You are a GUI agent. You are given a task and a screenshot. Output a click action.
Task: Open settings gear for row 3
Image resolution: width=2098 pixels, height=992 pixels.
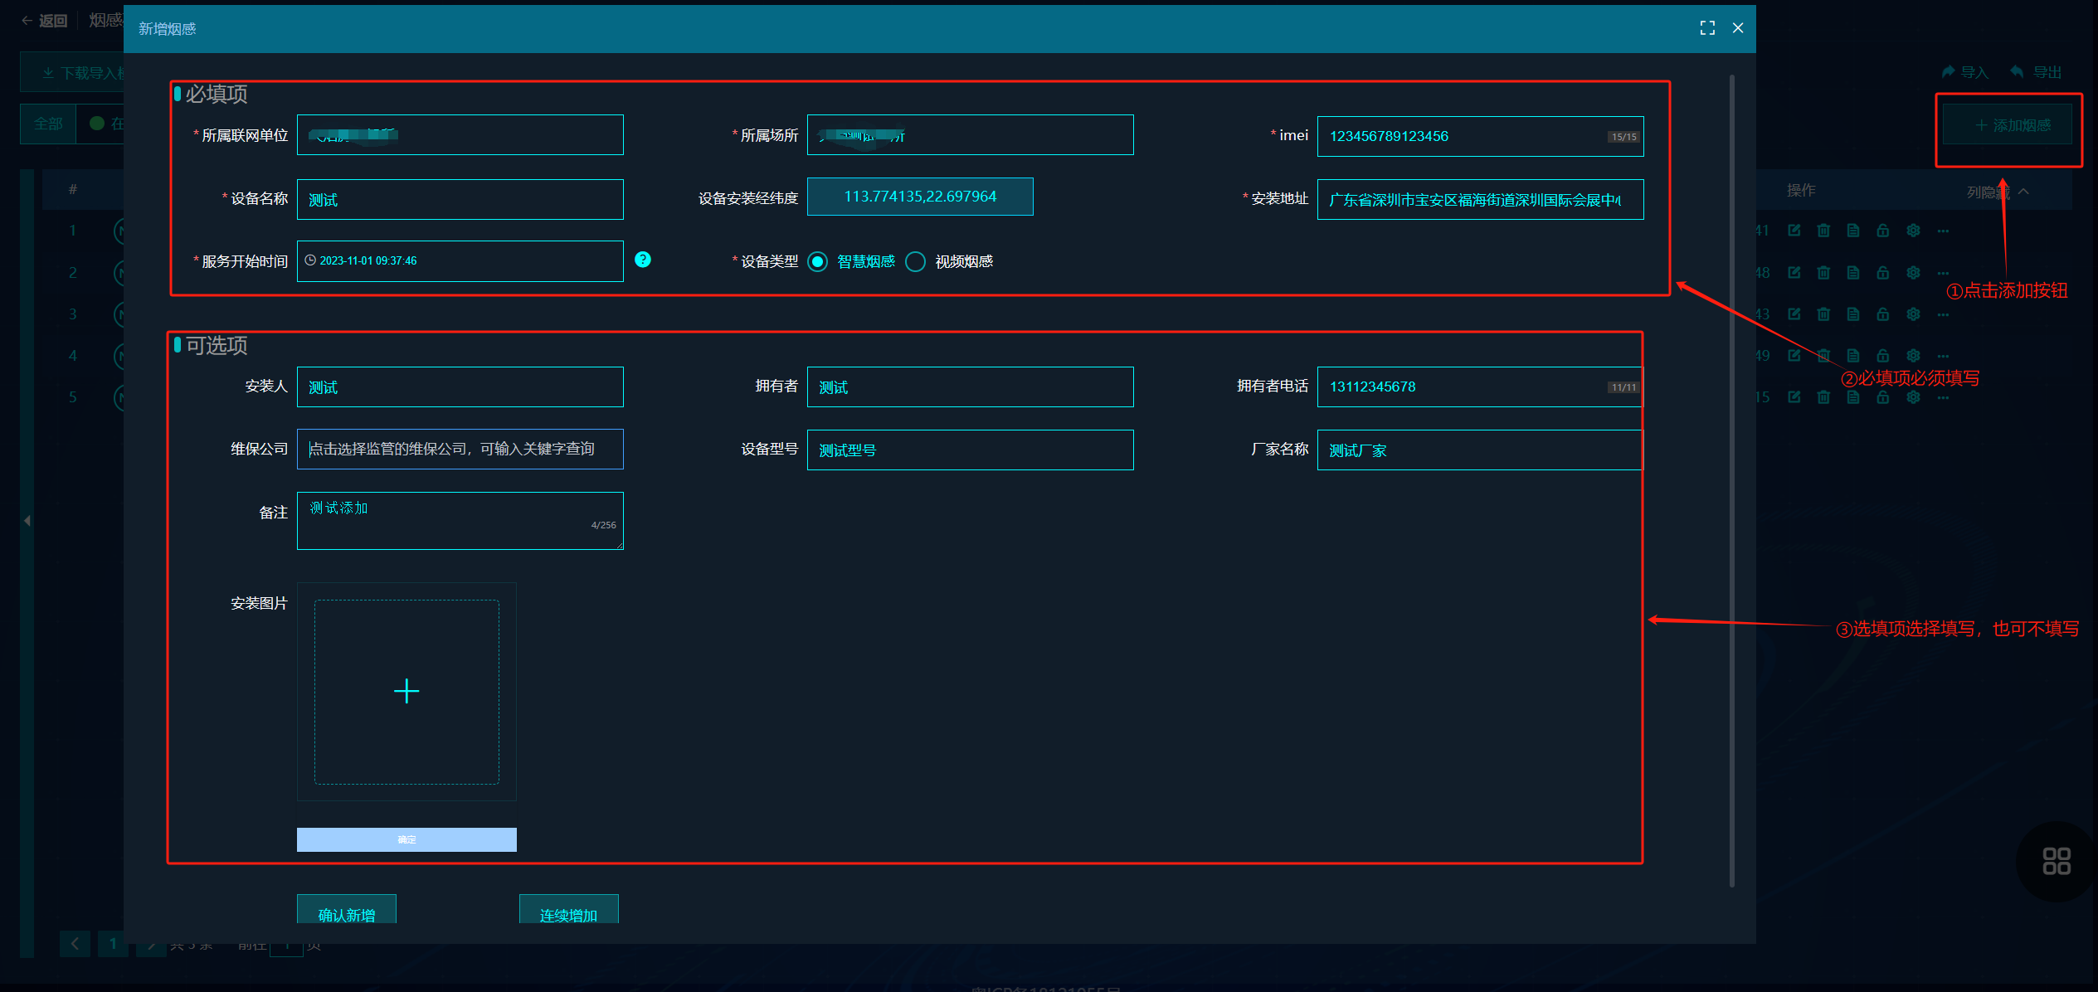point(1913,314)
